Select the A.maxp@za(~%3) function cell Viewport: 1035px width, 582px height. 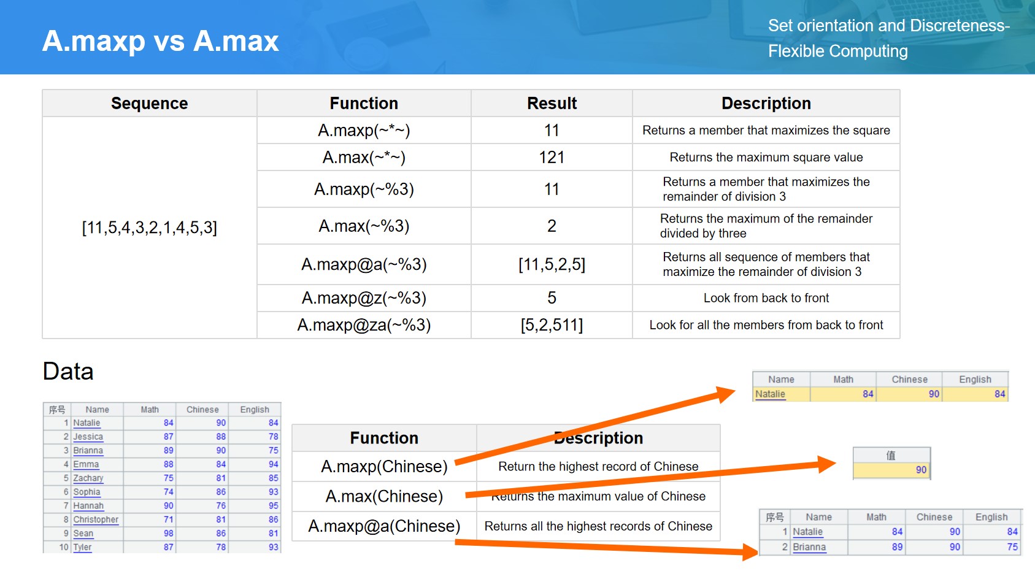364,325
